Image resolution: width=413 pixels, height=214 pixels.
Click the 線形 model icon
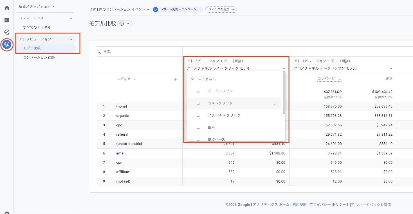tap(197, 128)
